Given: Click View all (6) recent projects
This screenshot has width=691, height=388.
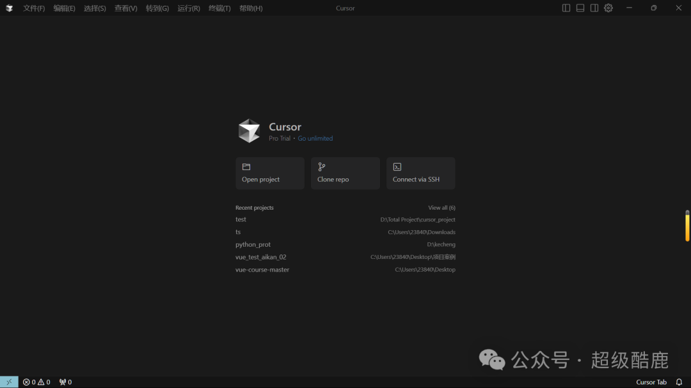Looking at the screenshot, I should pos(441,208).
